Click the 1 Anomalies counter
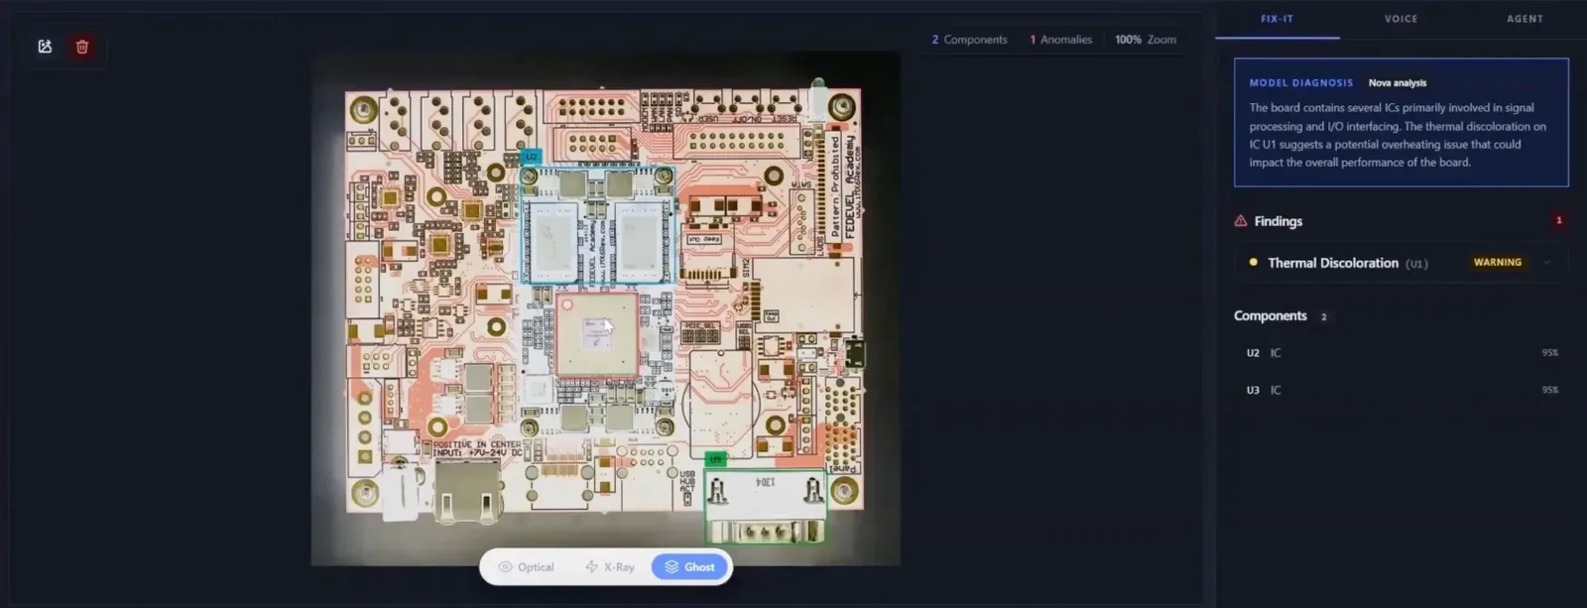Viewport: 1587px width, 608px height. [x=1060, y=40]
